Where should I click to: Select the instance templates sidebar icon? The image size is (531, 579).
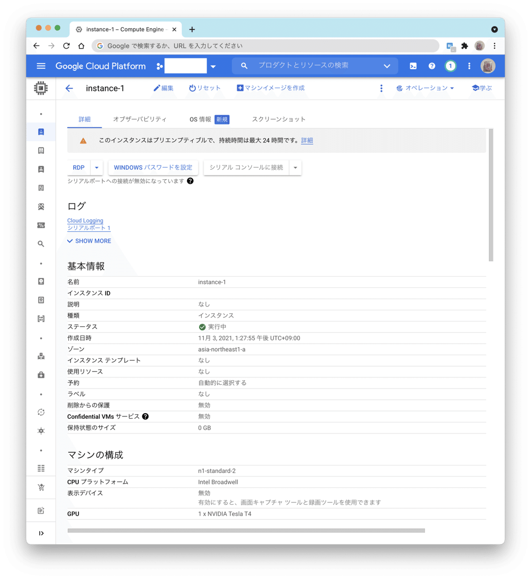pyautogui.click(x=41, y=151)
